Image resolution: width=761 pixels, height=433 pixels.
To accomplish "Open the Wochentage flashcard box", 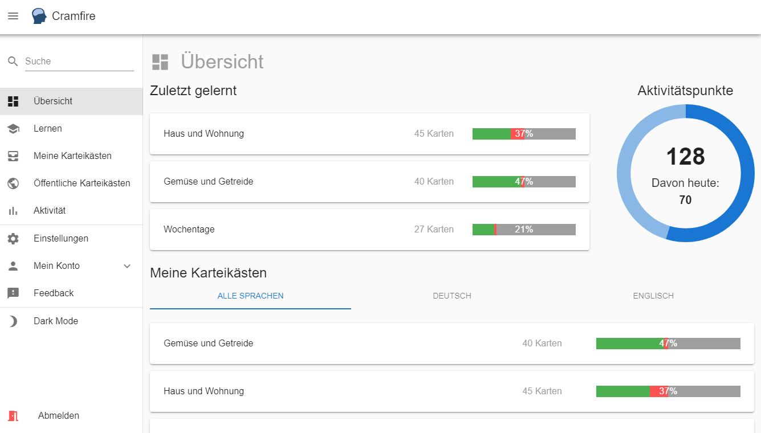I will coord(369,229).
